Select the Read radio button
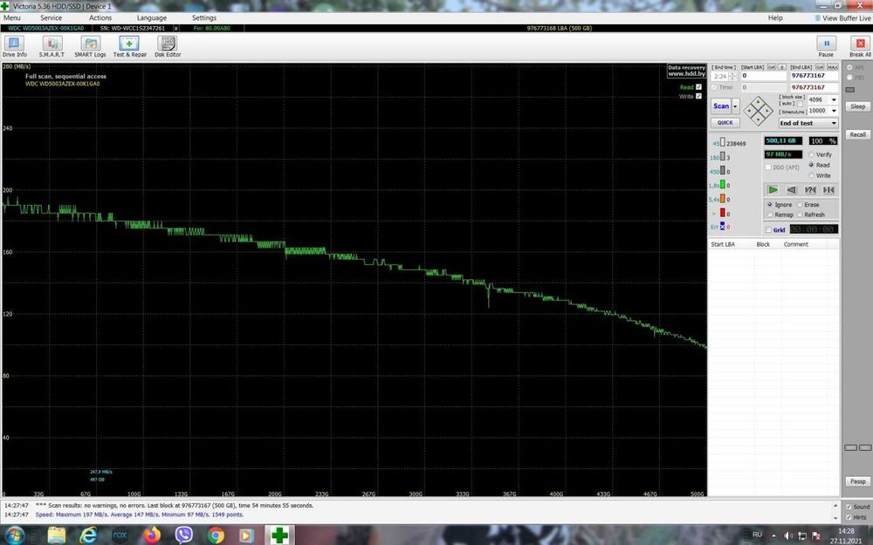The height and width of the screenshot is (545, 873). pyautogui.click(x=812, y=165)
